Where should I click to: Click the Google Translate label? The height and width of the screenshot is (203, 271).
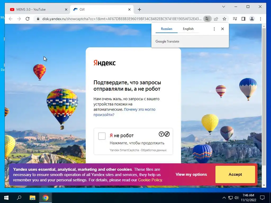tap(167, 41)
